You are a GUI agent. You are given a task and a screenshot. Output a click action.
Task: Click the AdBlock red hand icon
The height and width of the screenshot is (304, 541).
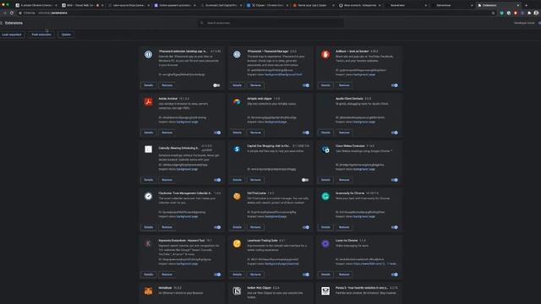tap(325, 54)
